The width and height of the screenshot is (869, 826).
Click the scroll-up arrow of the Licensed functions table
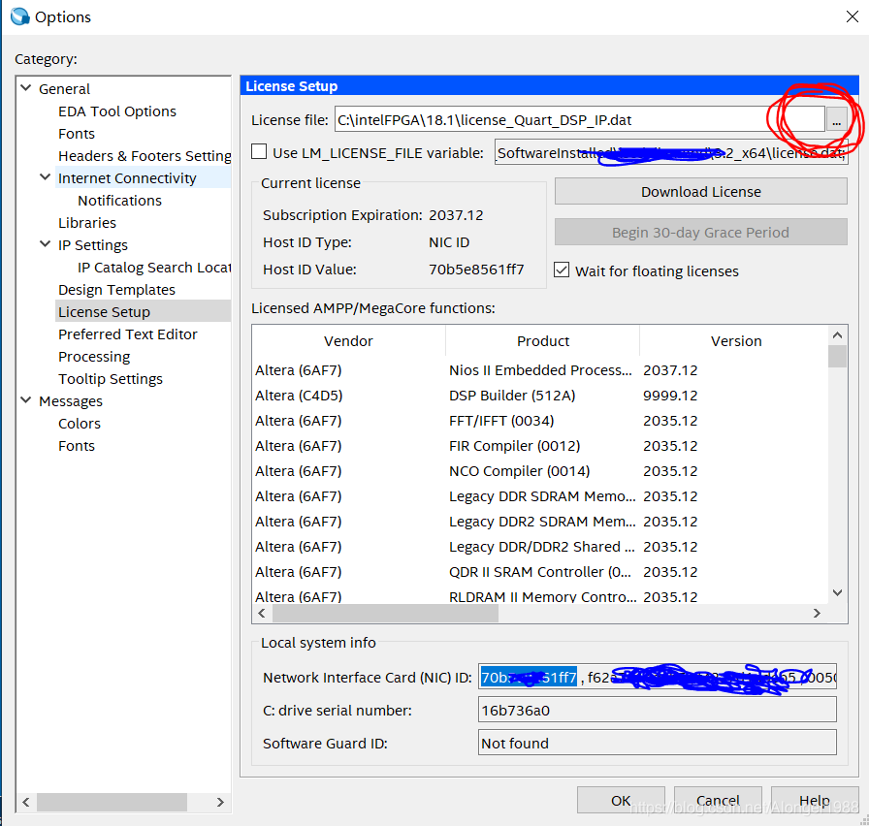coord(837,334)
